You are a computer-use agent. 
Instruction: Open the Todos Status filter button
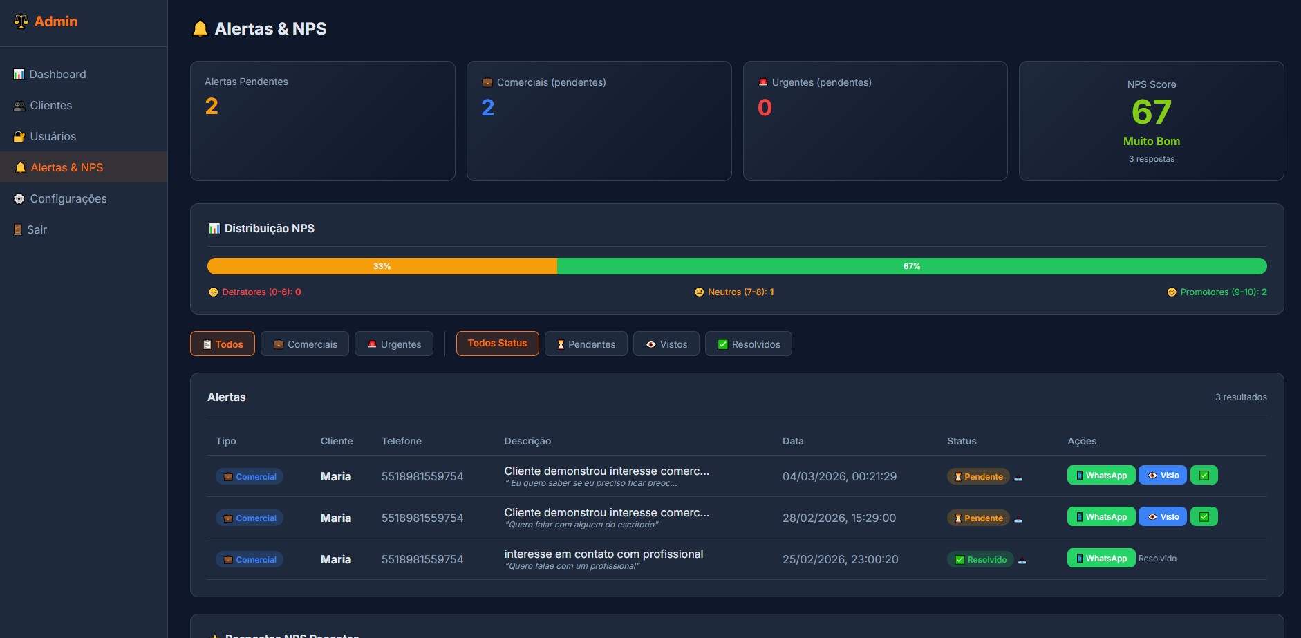coord(497,343)
